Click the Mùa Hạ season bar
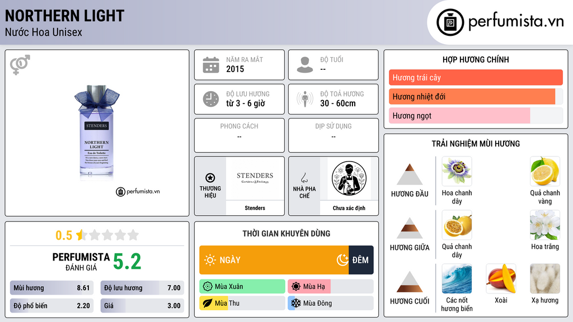 tap(331, 287)
